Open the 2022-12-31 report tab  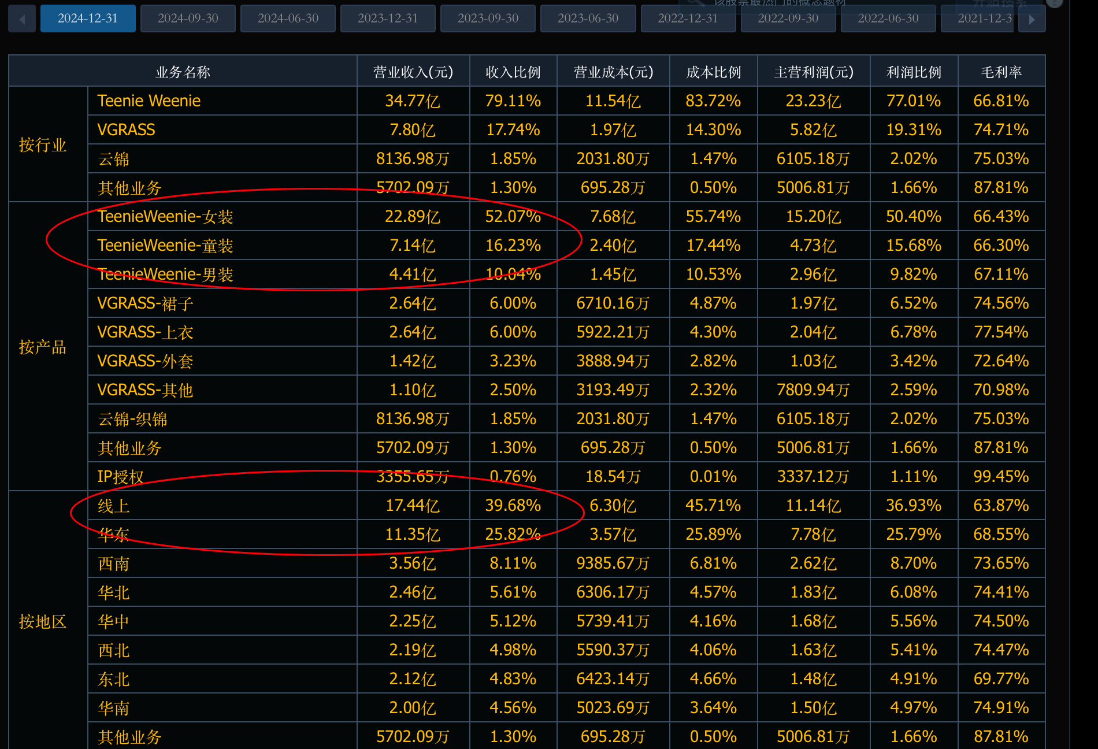point(688,18)
